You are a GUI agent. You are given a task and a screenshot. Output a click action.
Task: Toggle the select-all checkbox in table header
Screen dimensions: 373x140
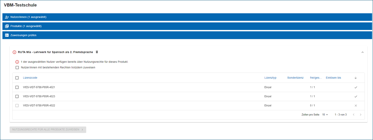(17, 78)
